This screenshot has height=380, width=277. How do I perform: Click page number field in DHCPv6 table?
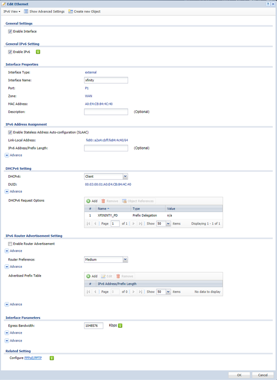(115, 224)
